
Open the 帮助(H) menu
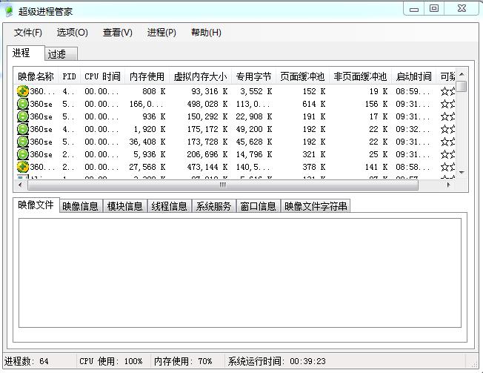coord(206,33)
